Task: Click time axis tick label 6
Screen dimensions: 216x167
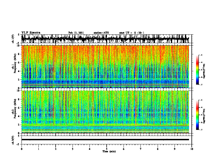Action: [124, 149]
